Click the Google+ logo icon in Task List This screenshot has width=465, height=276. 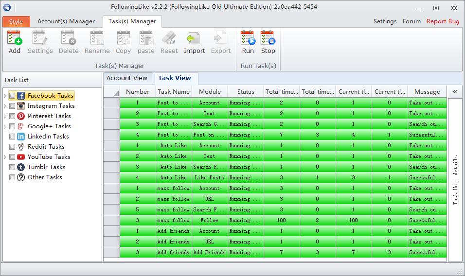pyautogui.click(x=21, y=126)
